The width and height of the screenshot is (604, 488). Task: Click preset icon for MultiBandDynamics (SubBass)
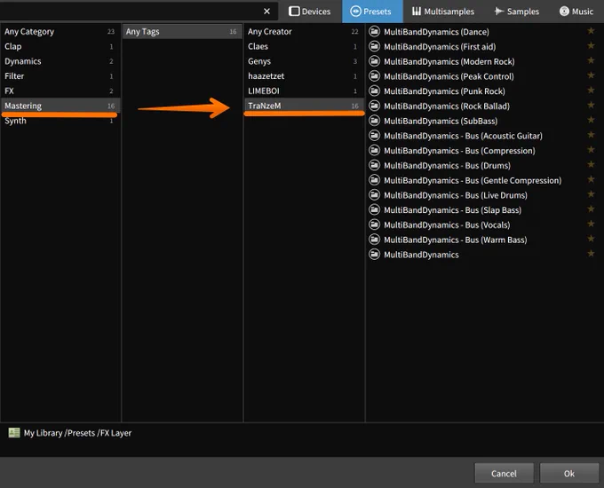point(375,121)
